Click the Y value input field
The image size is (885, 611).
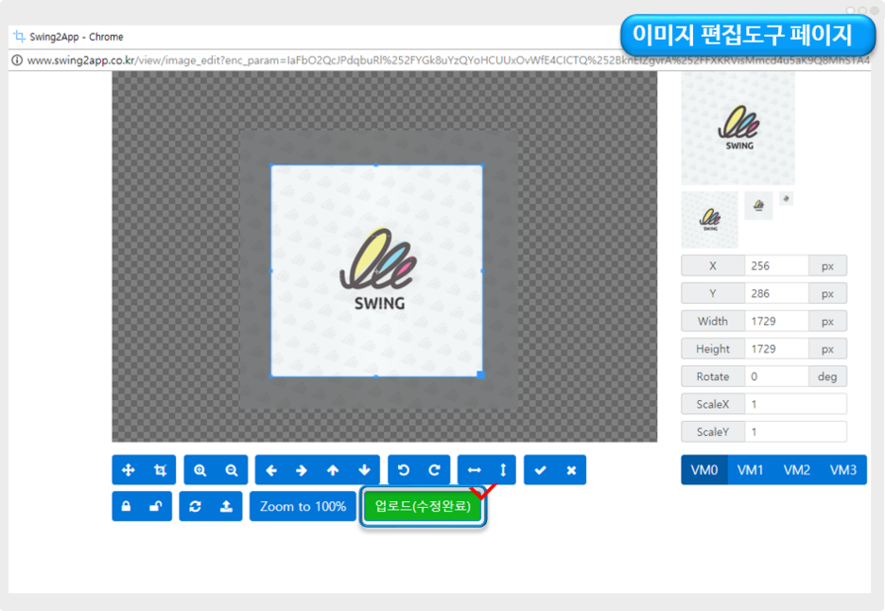pyautogui.click(x=776, y=293)
